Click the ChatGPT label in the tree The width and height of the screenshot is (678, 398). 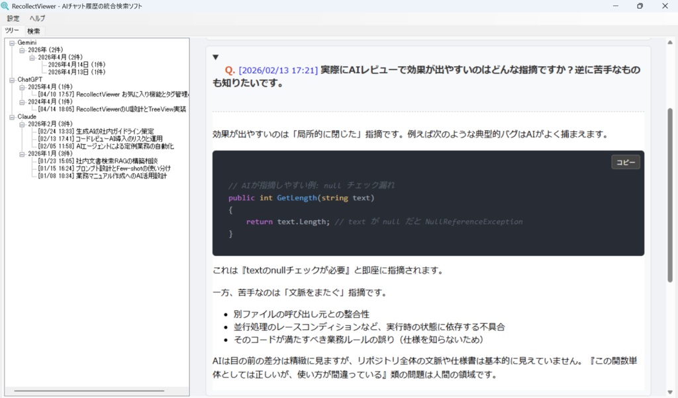pos(30,80)
